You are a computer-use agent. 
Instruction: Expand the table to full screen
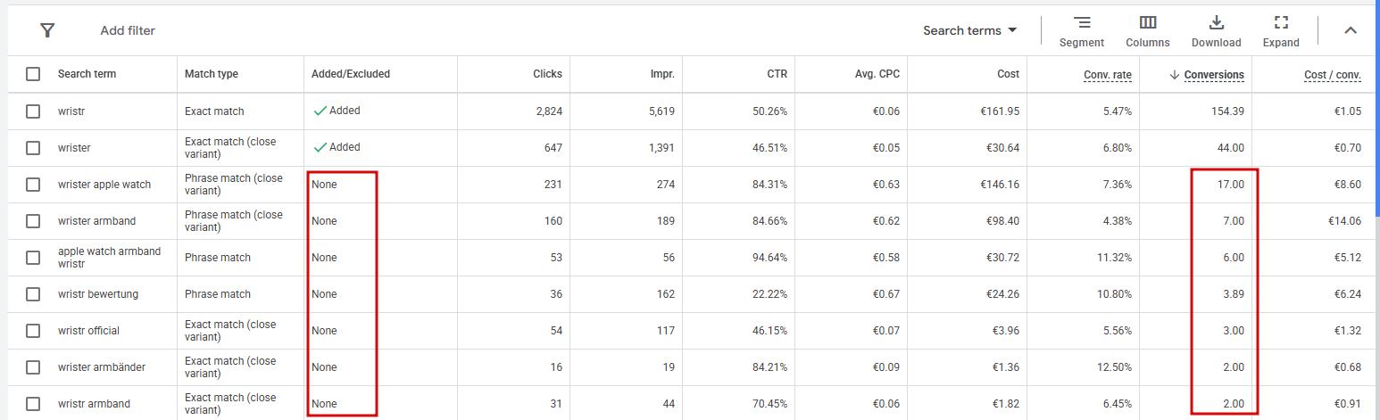1281,31
